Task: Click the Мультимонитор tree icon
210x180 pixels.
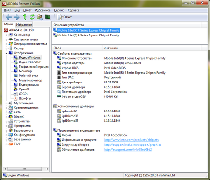Action: coord(15,80)
